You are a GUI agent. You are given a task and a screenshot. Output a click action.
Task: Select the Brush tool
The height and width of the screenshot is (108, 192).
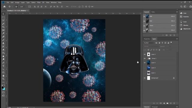pyautogui.click(x=3, y=40)
